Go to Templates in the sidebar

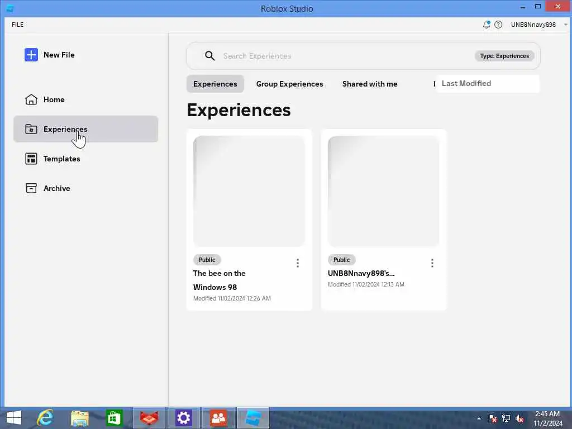(x=85, y=159)
